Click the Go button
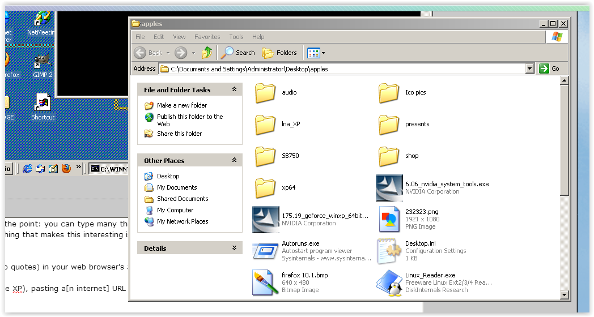 [549, 68]
